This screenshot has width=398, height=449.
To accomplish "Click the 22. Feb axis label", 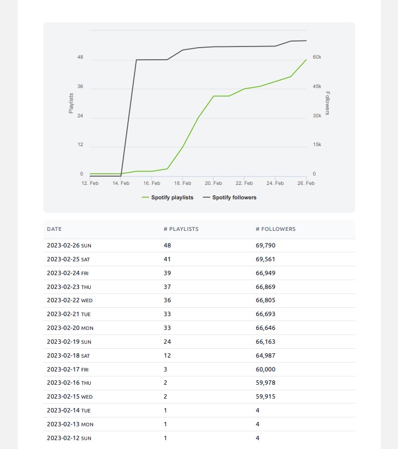I will tap(244, 183).
